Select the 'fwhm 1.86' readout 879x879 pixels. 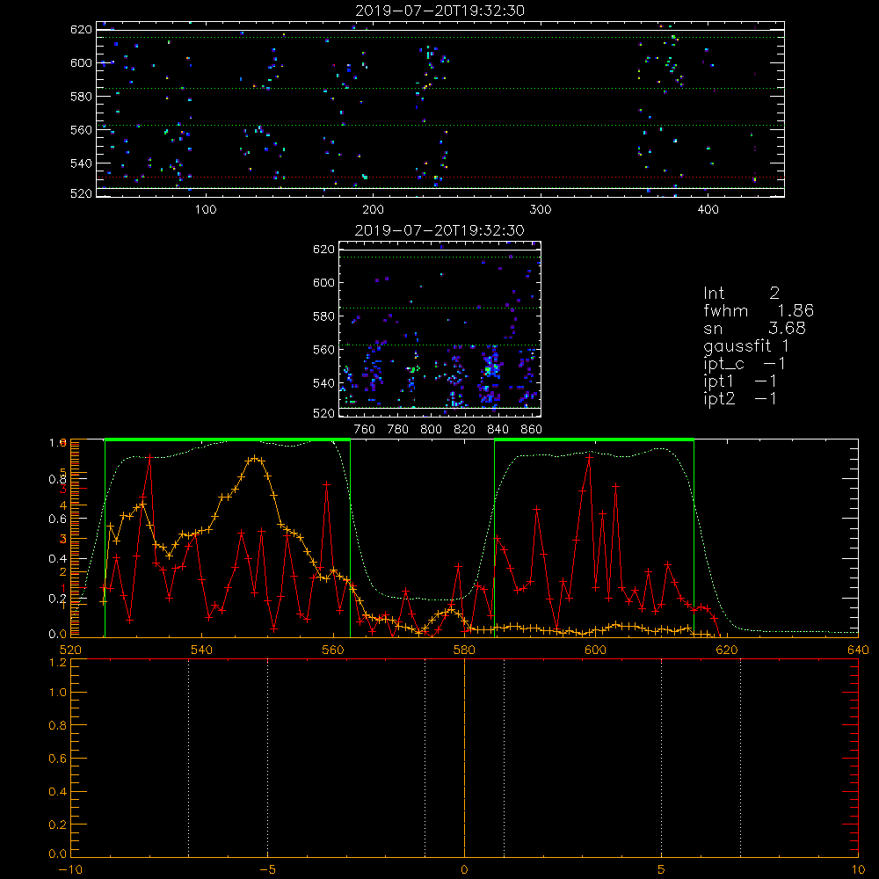click(759, 310)
